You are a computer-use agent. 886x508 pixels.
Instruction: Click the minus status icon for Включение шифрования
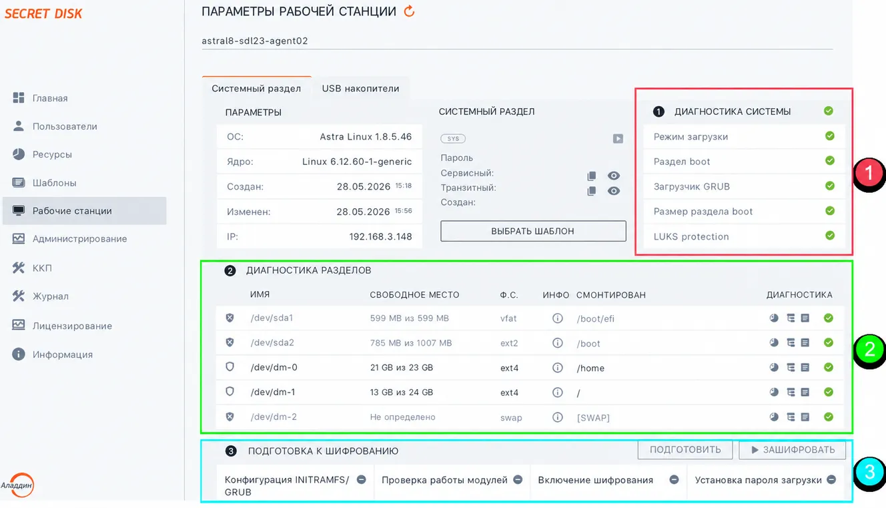tap(674, 479)
